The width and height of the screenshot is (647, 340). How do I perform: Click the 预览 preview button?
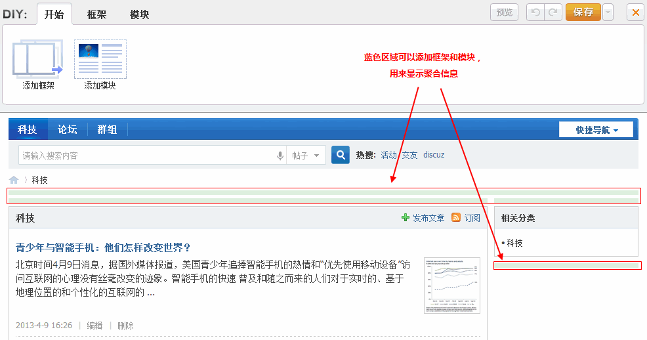(504, 12)
